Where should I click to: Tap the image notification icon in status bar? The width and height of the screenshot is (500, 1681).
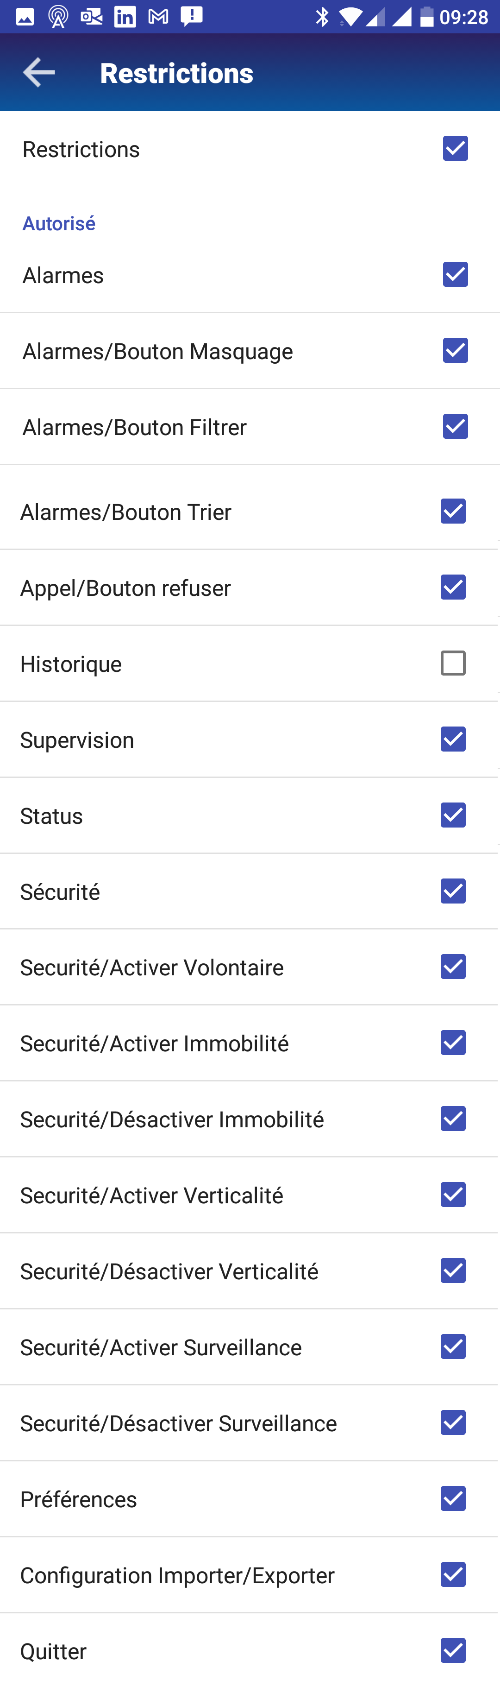coord(25,17)
